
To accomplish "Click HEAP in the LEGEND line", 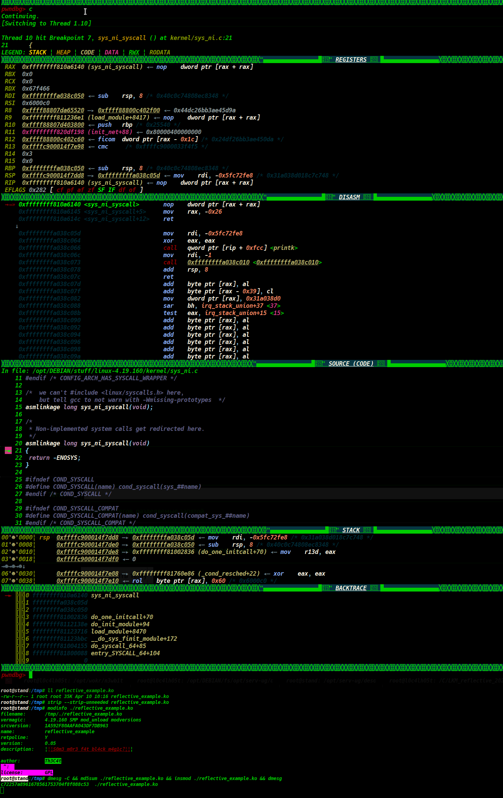I will pyautogui.click(x=63, y=52).
